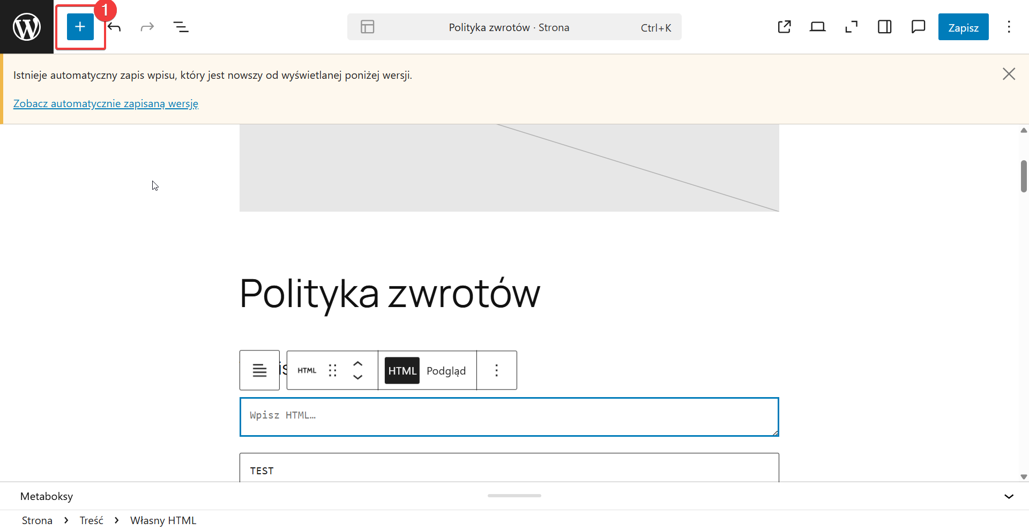Image resolution: width=1029 pixels, height=530 pixels.
Task: Switch to the Podgląd preview tab
Action: [x=446, y=371]
